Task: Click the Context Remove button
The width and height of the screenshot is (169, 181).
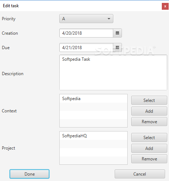Action: point(149,122)
